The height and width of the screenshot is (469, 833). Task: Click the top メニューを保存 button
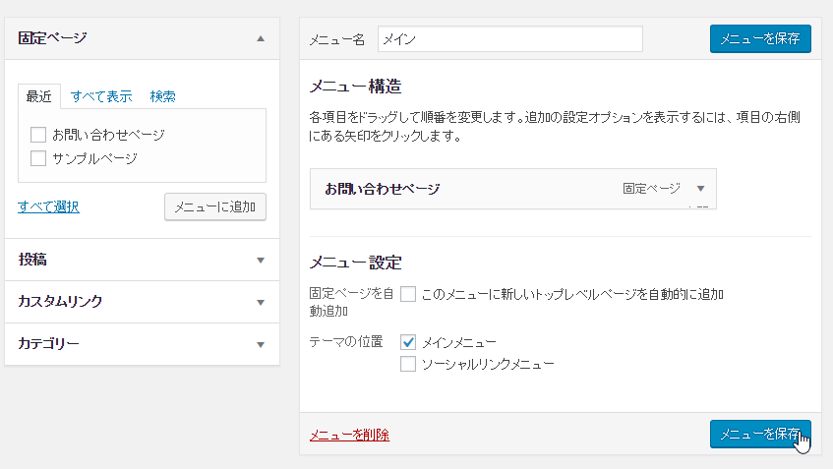tap(760, 39)
